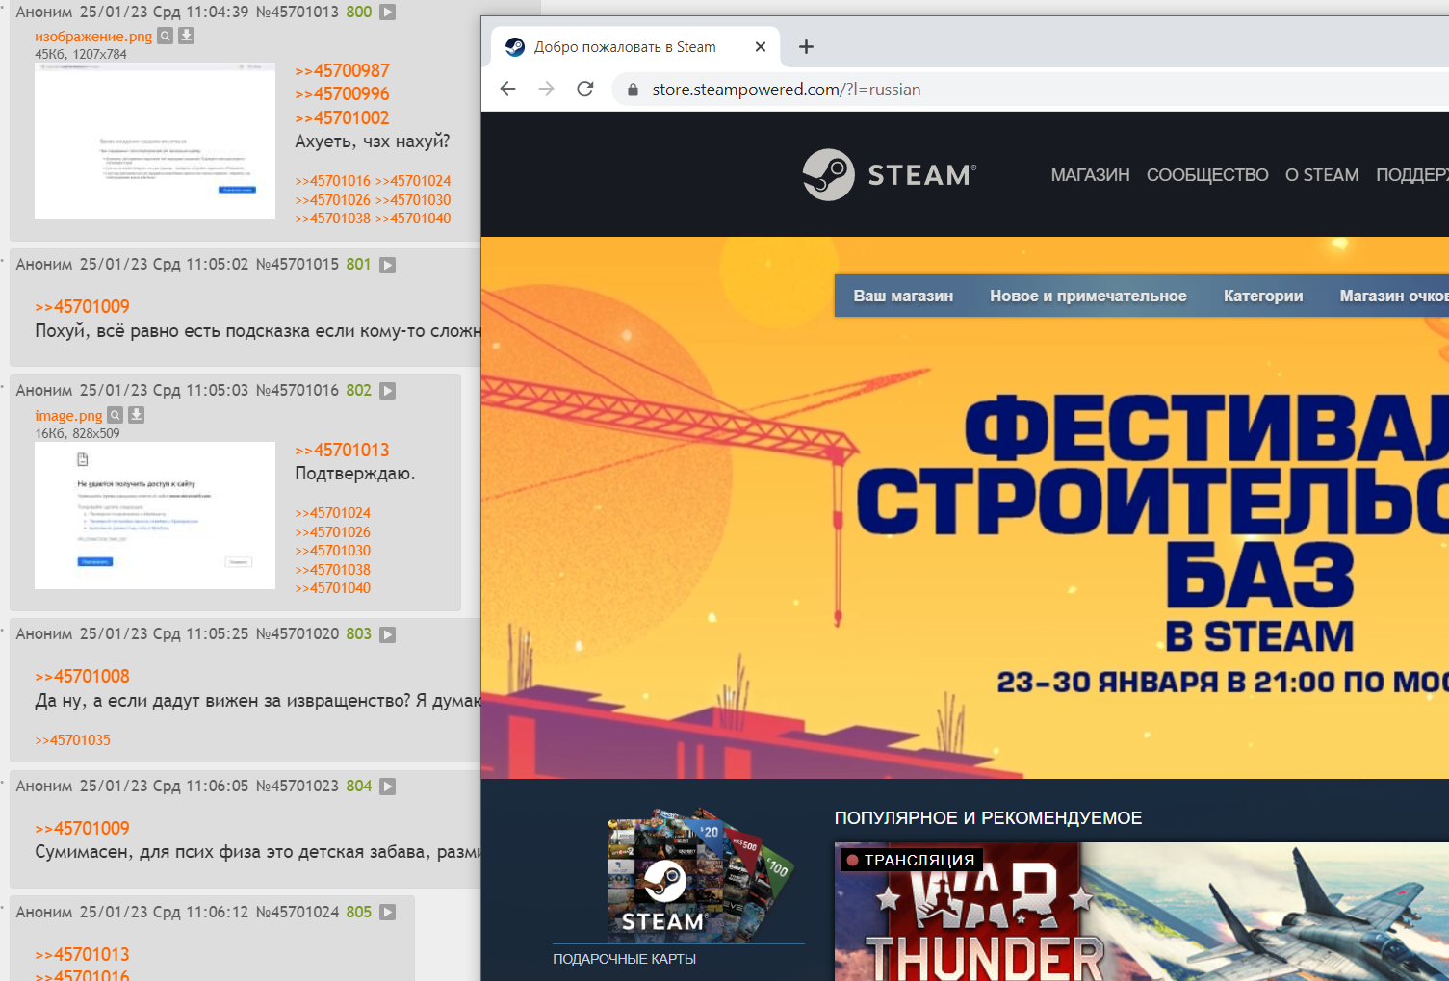The height and width of the screenshot is (981, 1449).
Task: Select Новое и примечательное tab
Action: [x=1088, y=296]
